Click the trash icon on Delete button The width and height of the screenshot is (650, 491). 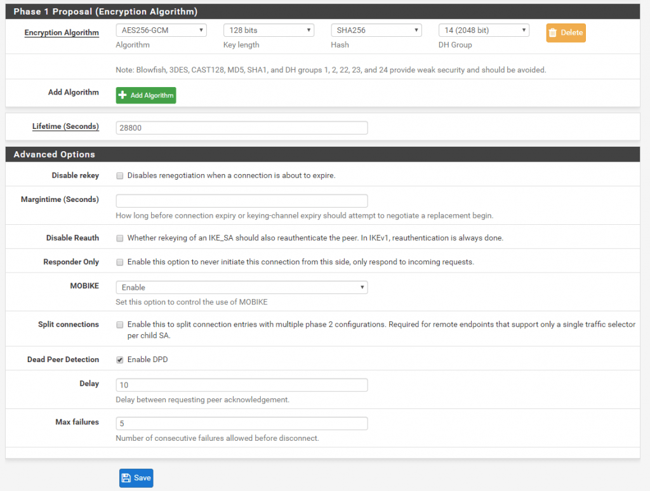coord(553,33)
